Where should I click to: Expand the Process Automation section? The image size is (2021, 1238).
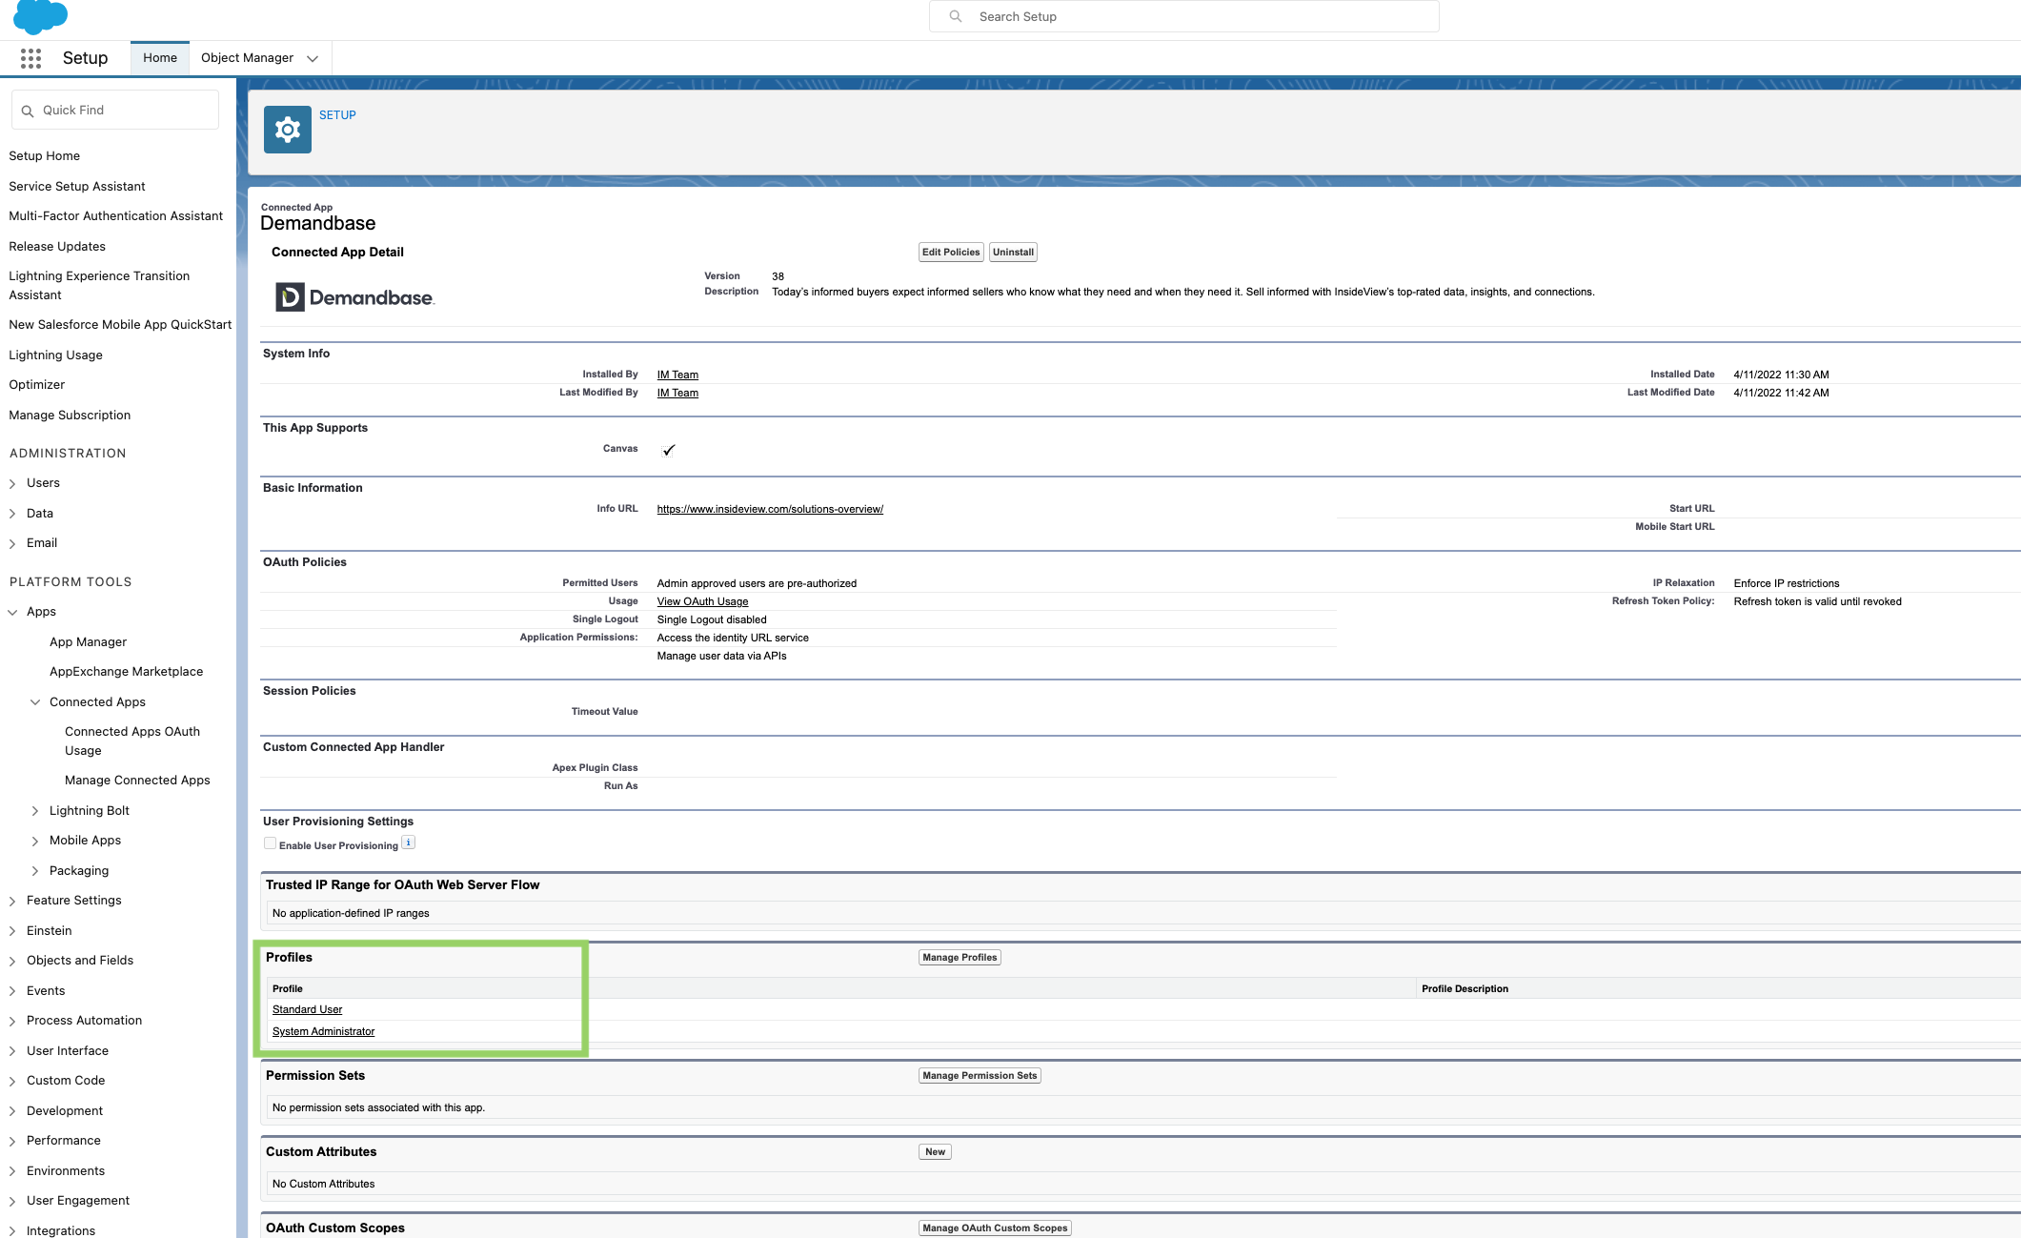click(x=12, y=1021)
